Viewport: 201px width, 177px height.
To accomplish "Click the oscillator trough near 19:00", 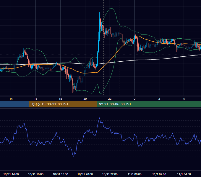I will (x=74, y=156).
